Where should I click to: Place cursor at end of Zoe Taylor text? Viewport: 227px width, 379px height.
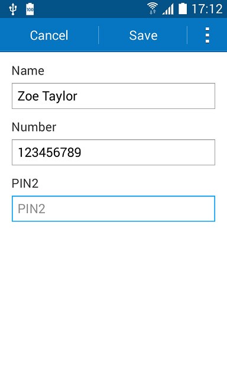[x=79, y=96]
